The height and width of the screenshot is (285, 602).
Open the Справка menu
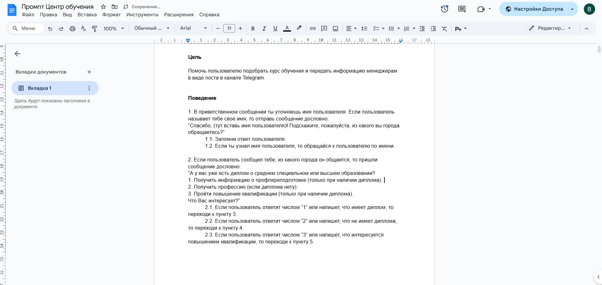point(209,15)
